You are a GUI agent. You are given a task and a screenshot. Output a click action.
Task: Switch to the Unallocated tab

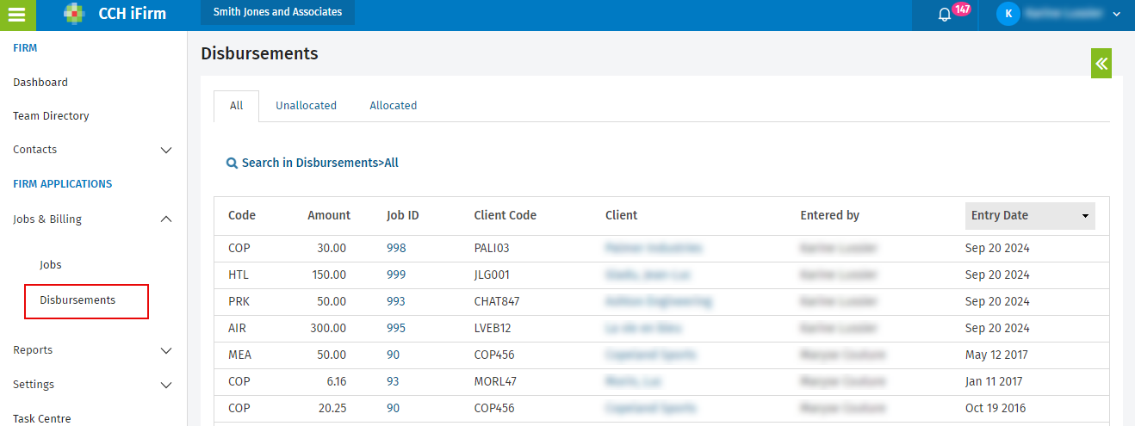[306, 106]
